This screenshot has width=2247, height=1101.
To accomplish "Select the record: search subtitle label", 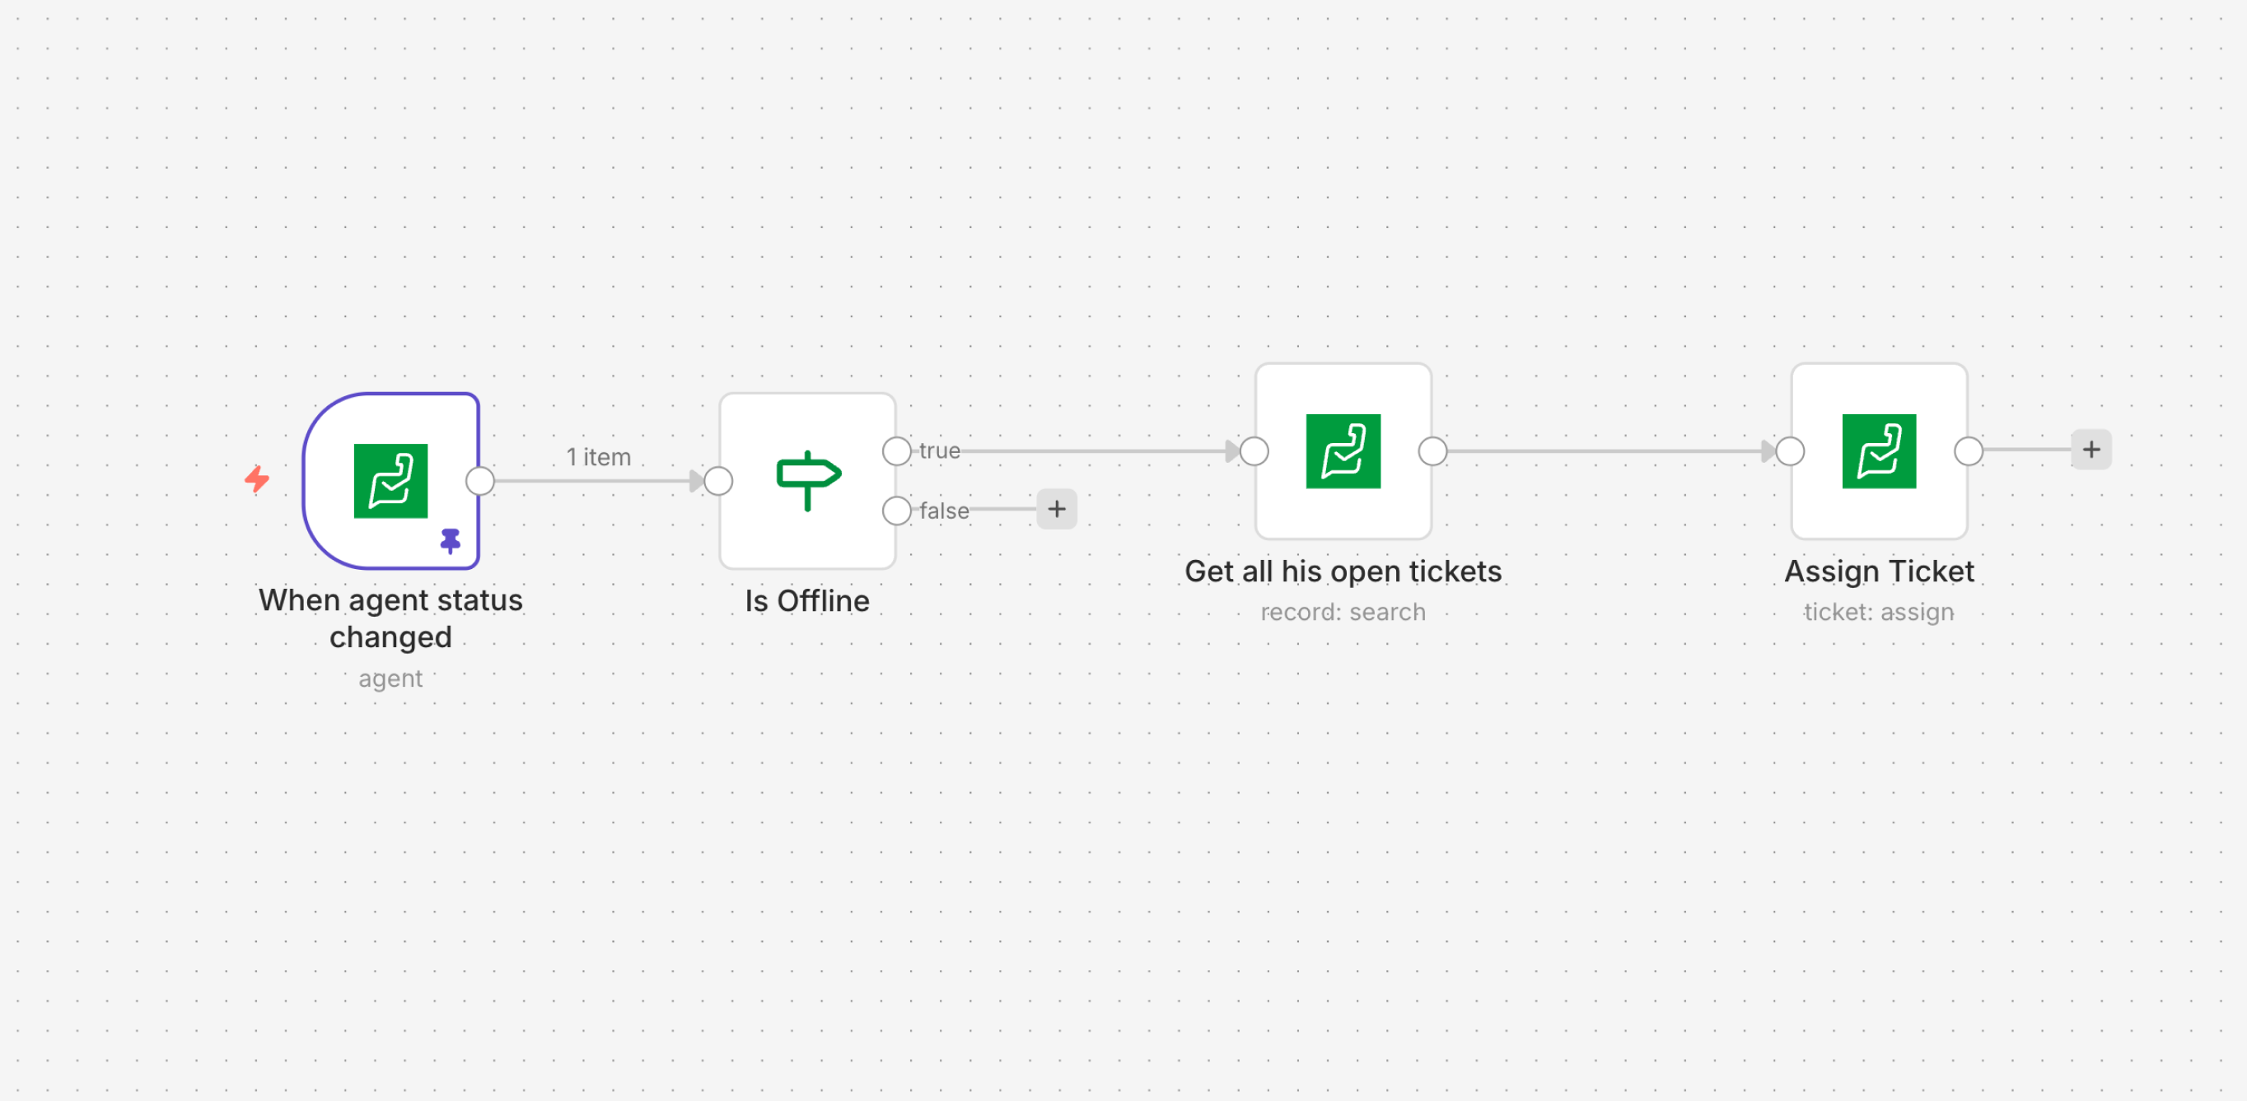I will click(1343, 611).
